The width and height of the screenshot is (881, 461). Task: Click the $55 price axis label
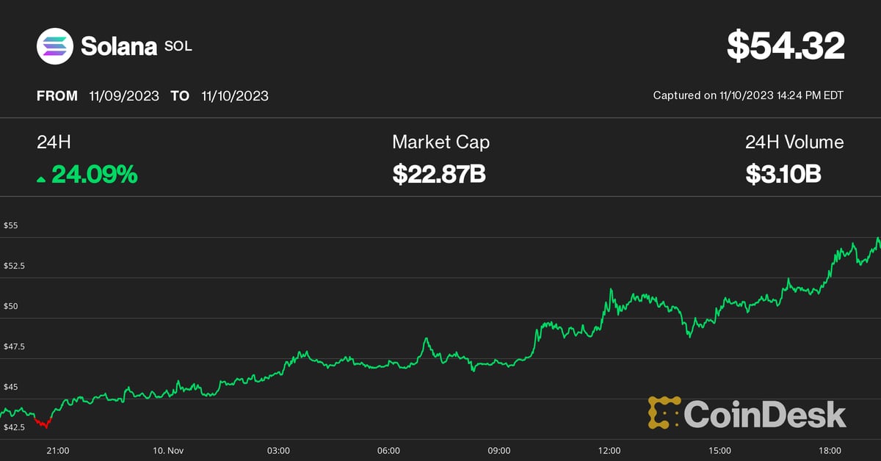(11, 225)
